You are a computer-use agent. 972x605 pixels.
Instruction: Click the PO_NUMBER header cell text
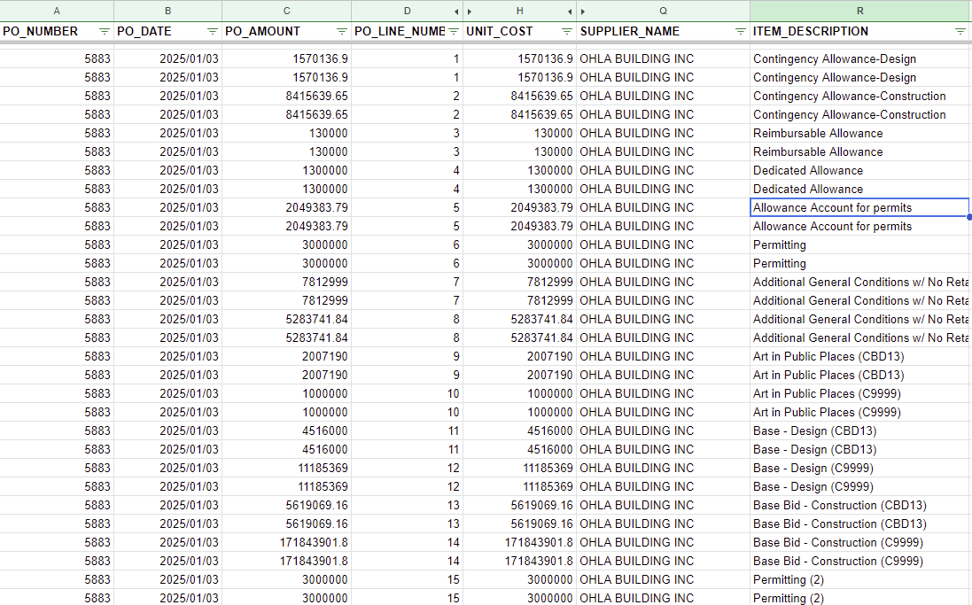41,31
